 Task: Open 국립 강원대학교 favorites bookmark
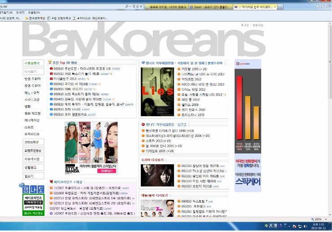pos(59,18)
